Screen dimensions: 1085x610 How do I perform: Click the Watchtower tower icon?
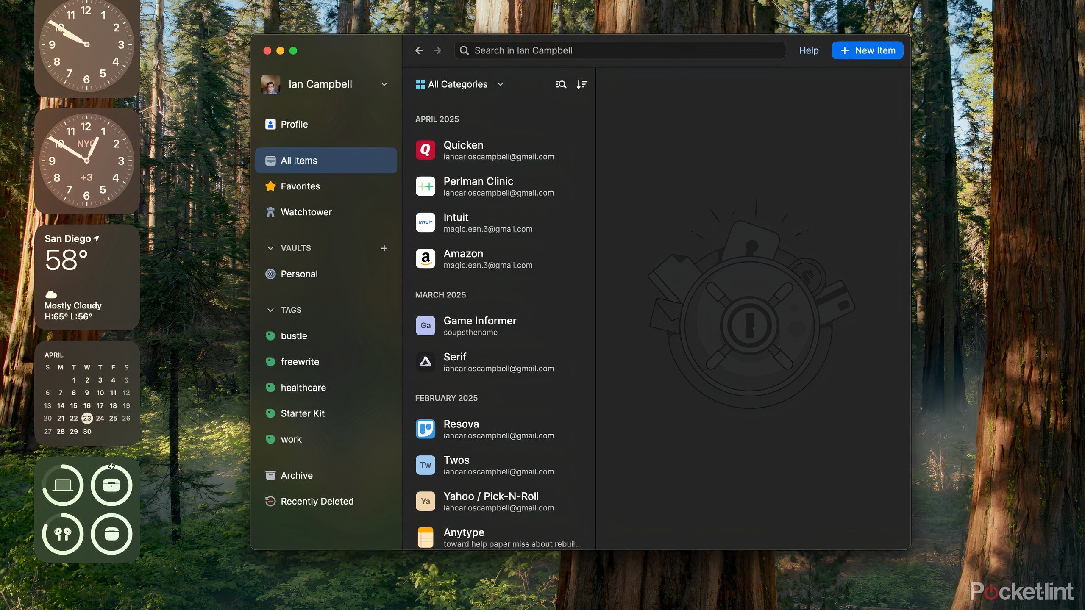(x=270, y=212)
